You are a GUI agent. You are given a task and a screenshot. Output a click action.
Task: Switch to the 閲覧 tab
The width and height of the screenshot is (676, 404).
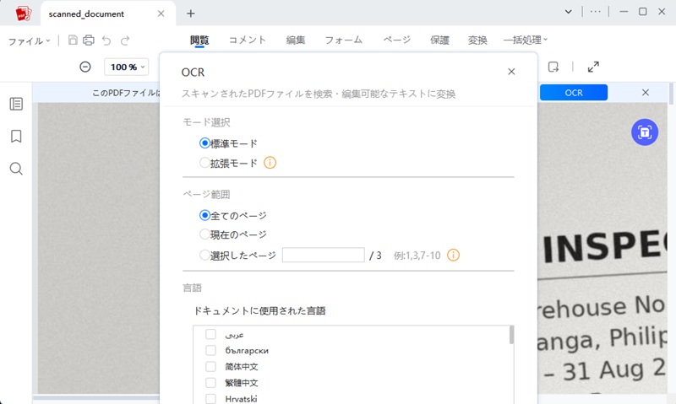coord(199,40)
